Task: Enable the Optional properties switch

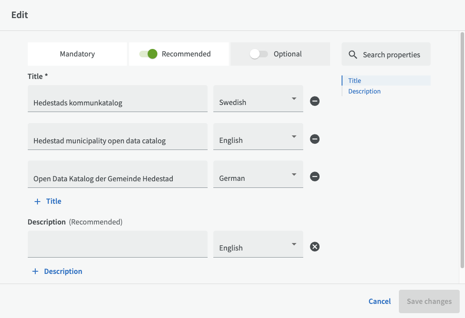Action: [x=259, y=54]
